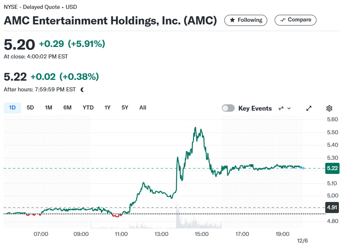This screenshot has width=343, height=246.
Task: Select the 1D range tab
Action: click(12, 108)
